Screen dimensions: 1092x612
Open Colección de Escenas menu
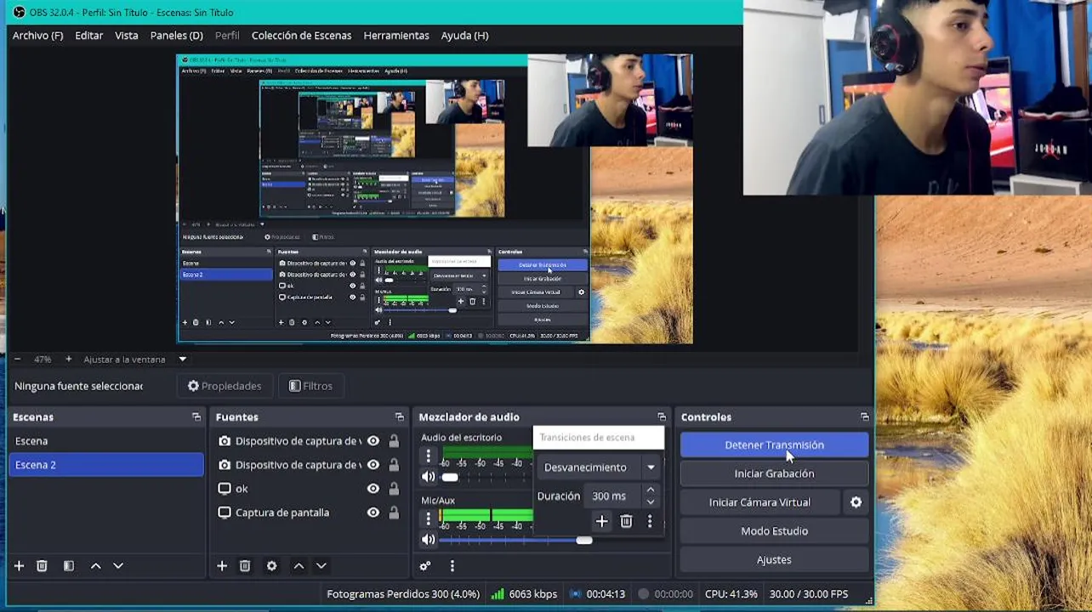click(x=301, y=36)
